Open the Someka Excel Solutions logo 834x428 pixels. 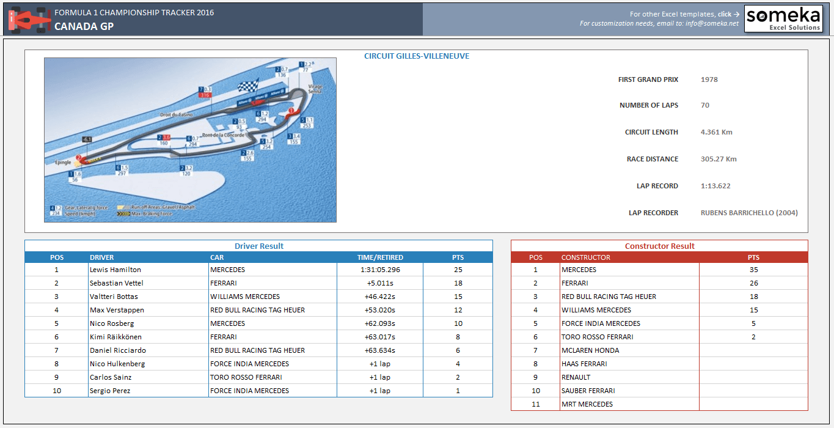click(783, 18)
